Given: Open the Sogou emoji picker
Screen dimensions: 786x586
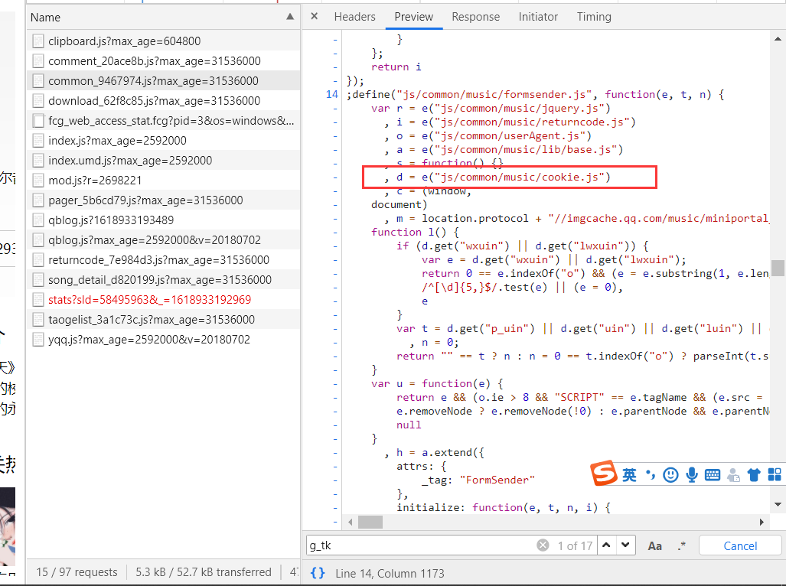Looking at the screenshot, I should click(670, 474).
